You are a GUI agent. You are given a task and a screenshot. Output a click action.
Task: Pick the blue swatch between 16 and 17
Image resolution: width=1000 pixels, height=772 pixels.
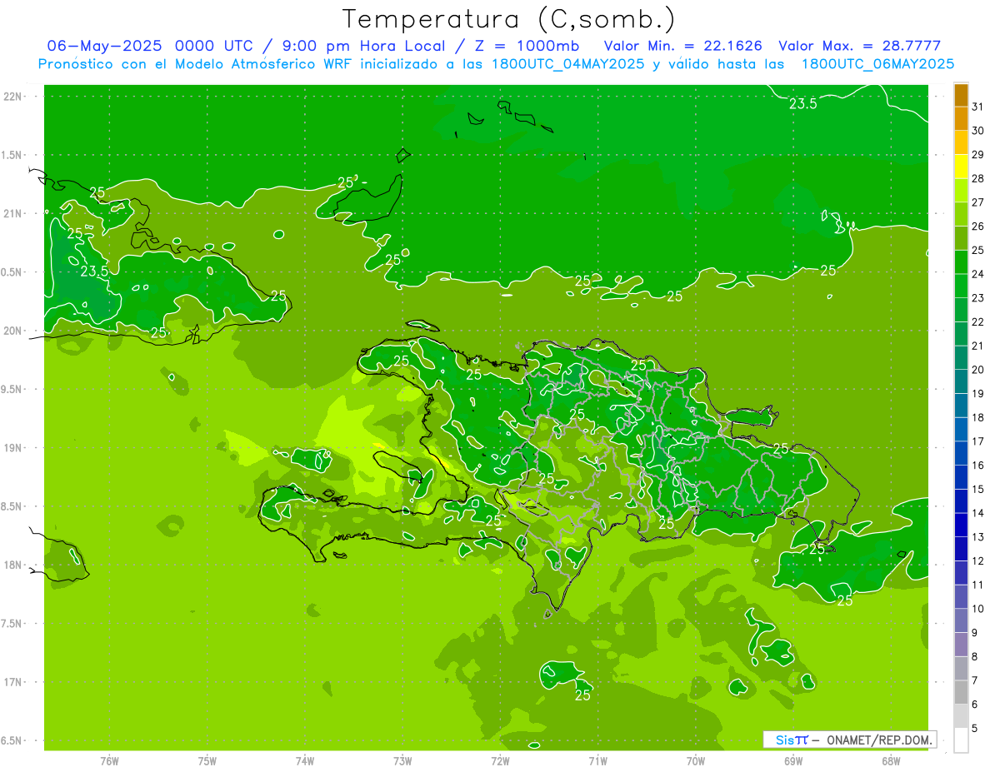(x=961, y=453)
